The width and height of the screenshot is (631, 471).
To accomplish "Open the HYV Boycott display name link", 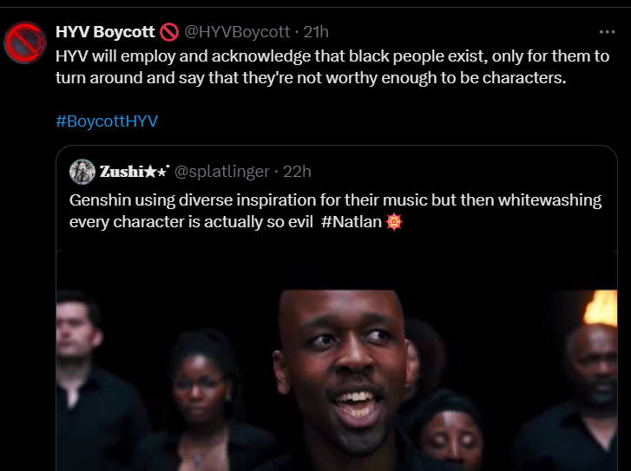I will (x=105, y=32).
